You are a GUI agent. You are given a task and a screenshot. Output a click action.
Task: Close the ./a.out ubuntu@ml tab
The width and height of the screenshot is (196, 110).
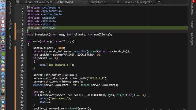pyautogui.click(x=152, y=2)
